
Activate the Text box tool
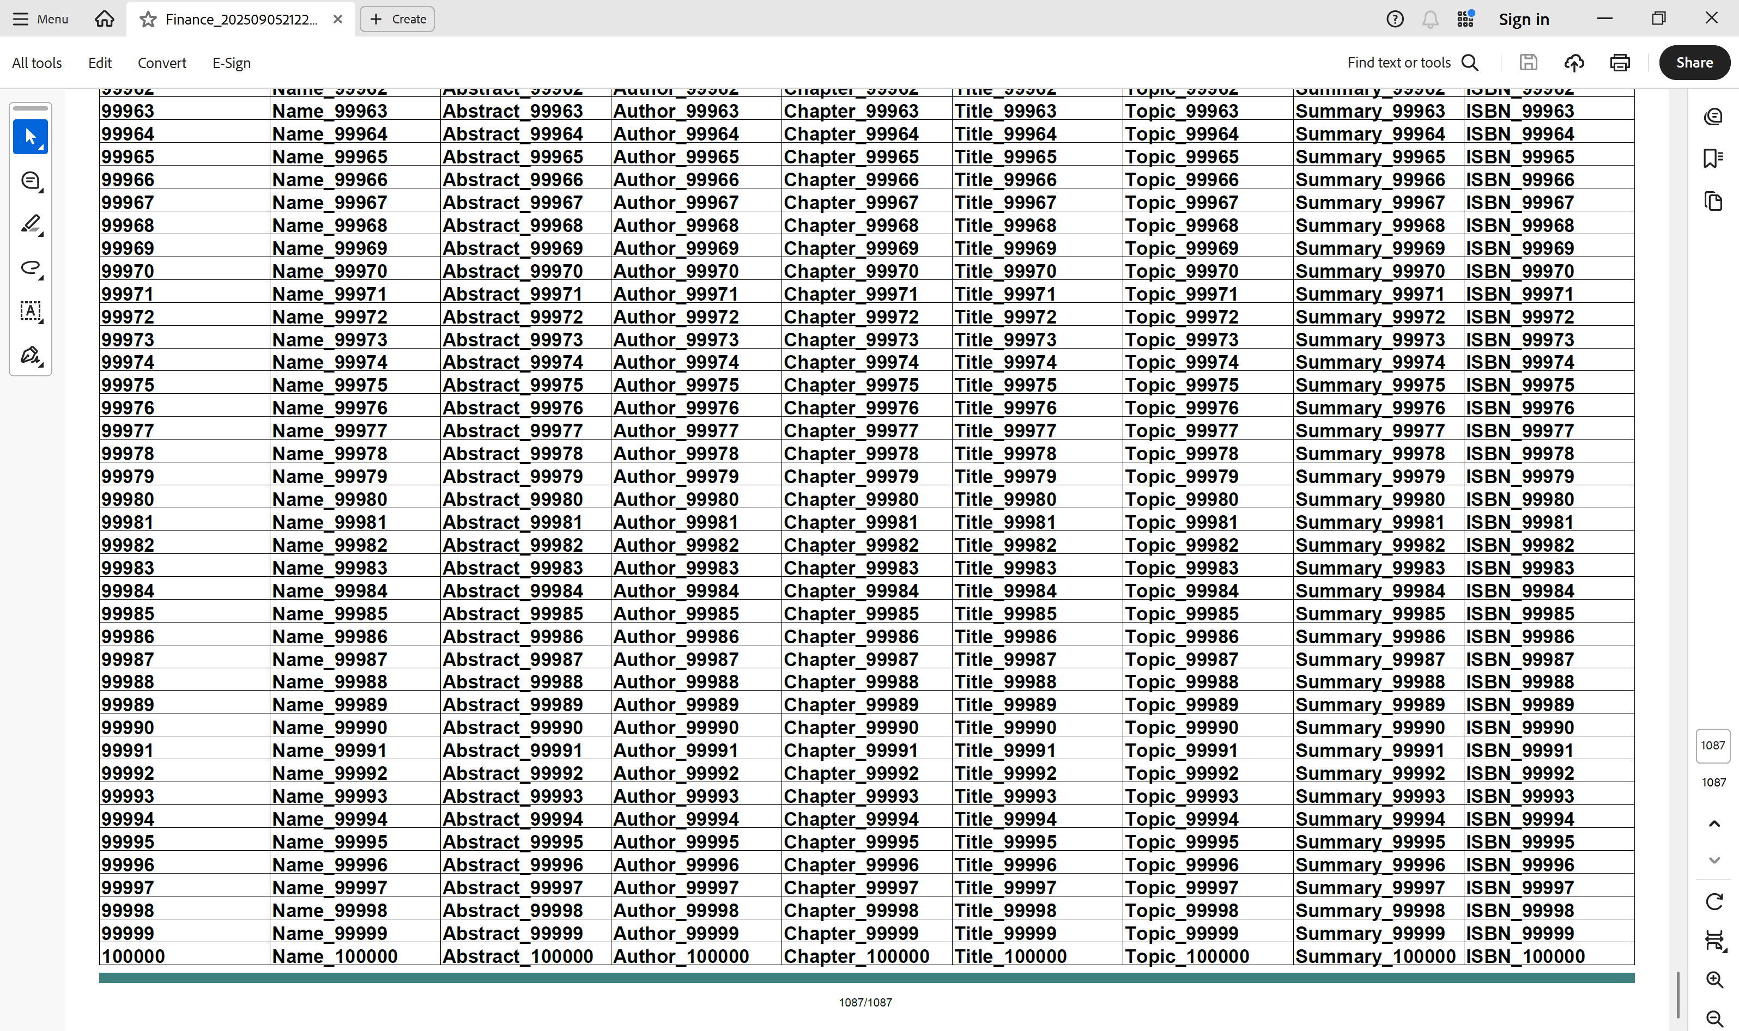[x=30, y=311]
